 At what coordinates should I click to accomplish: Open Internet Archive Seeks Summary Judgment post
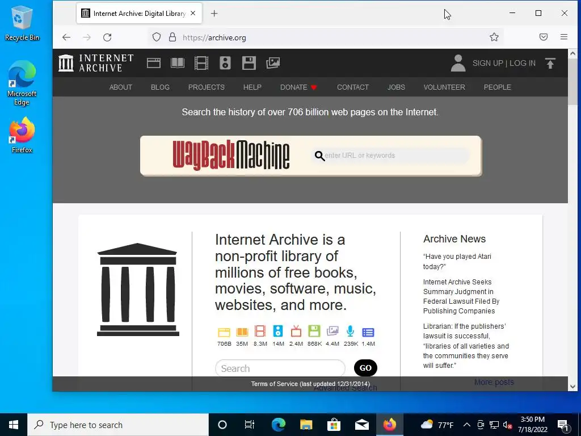tap(461, 296)
